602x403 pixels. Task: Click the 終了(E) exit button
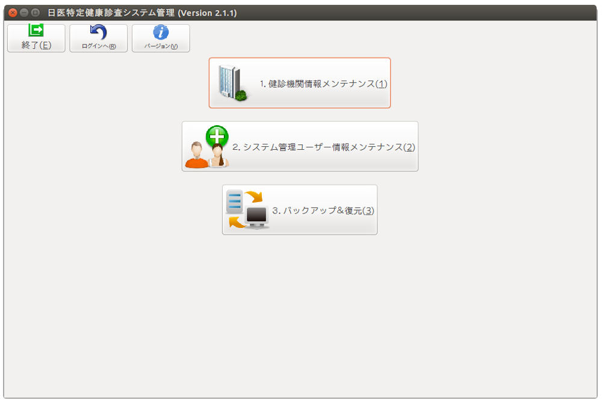[36, 38]
